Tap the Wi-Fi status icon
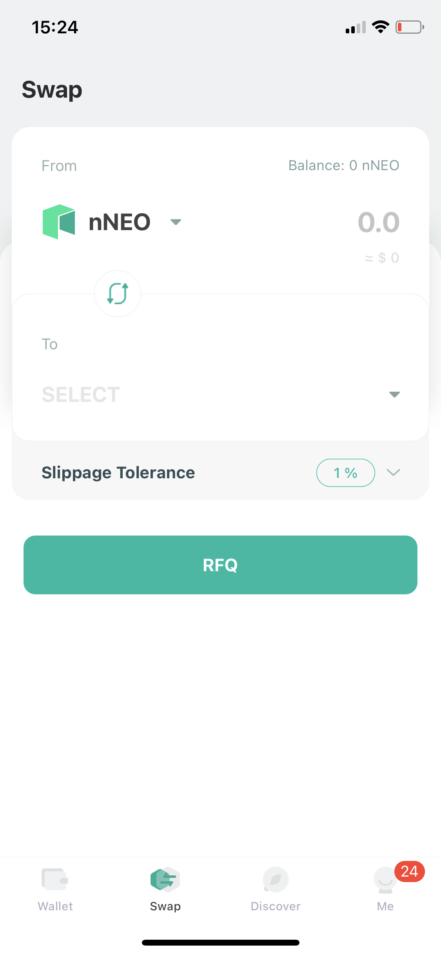 (380, 27)
